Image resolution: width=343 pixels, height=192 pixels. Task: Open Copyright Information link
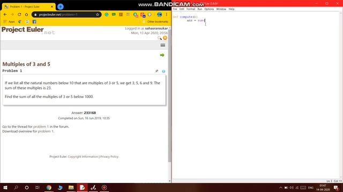(x=83, y=156)
